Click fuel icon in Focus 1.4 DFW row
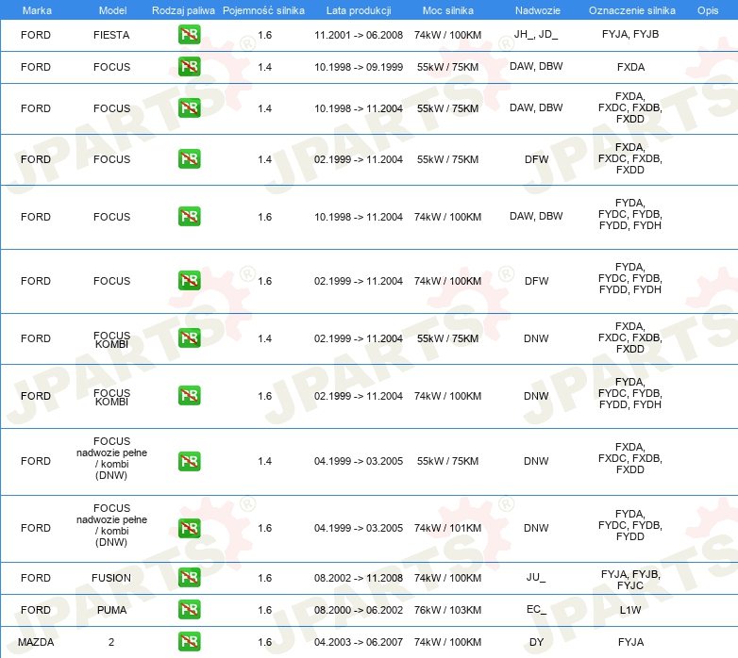The height and width of the screenshot is (658, 738). tap(189, 159)
